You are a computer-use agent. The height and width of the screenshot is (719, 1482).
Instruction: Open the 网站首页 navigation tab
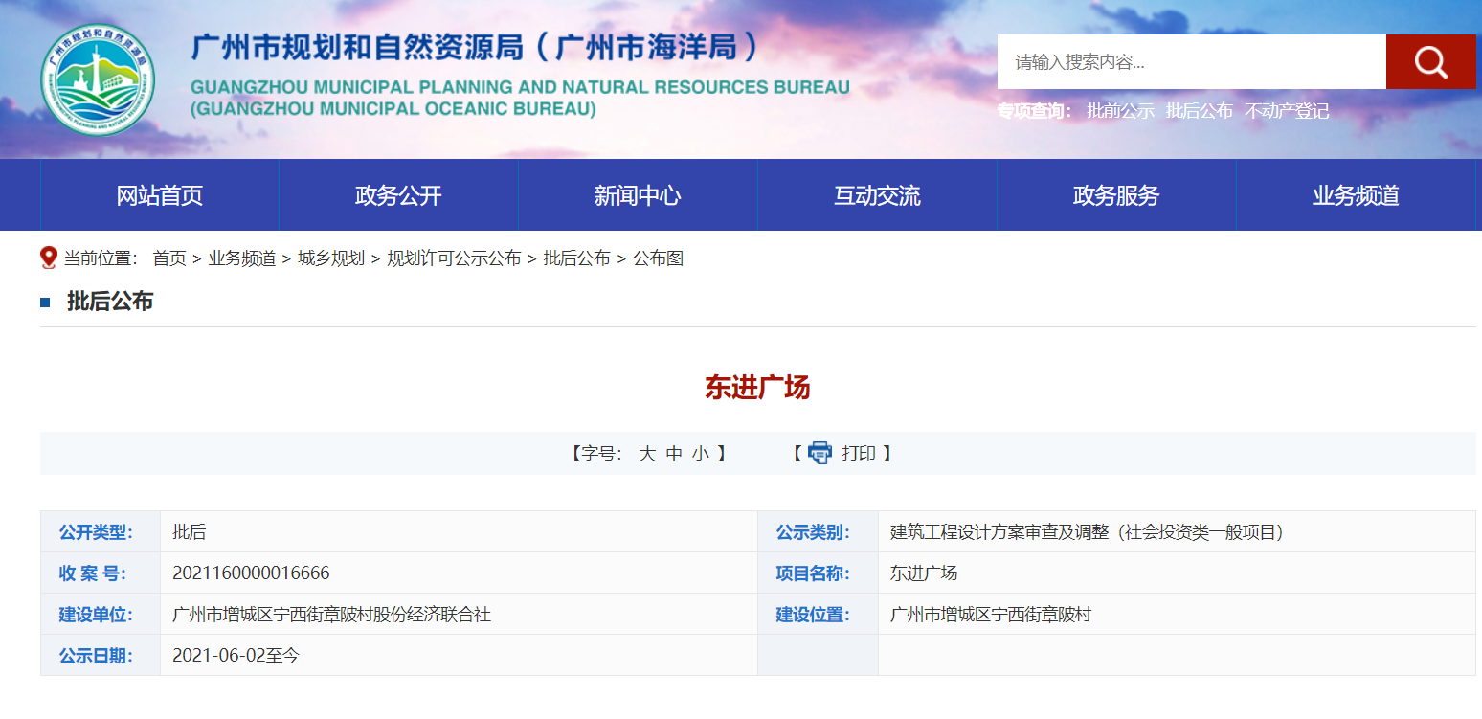pos(160,195)
